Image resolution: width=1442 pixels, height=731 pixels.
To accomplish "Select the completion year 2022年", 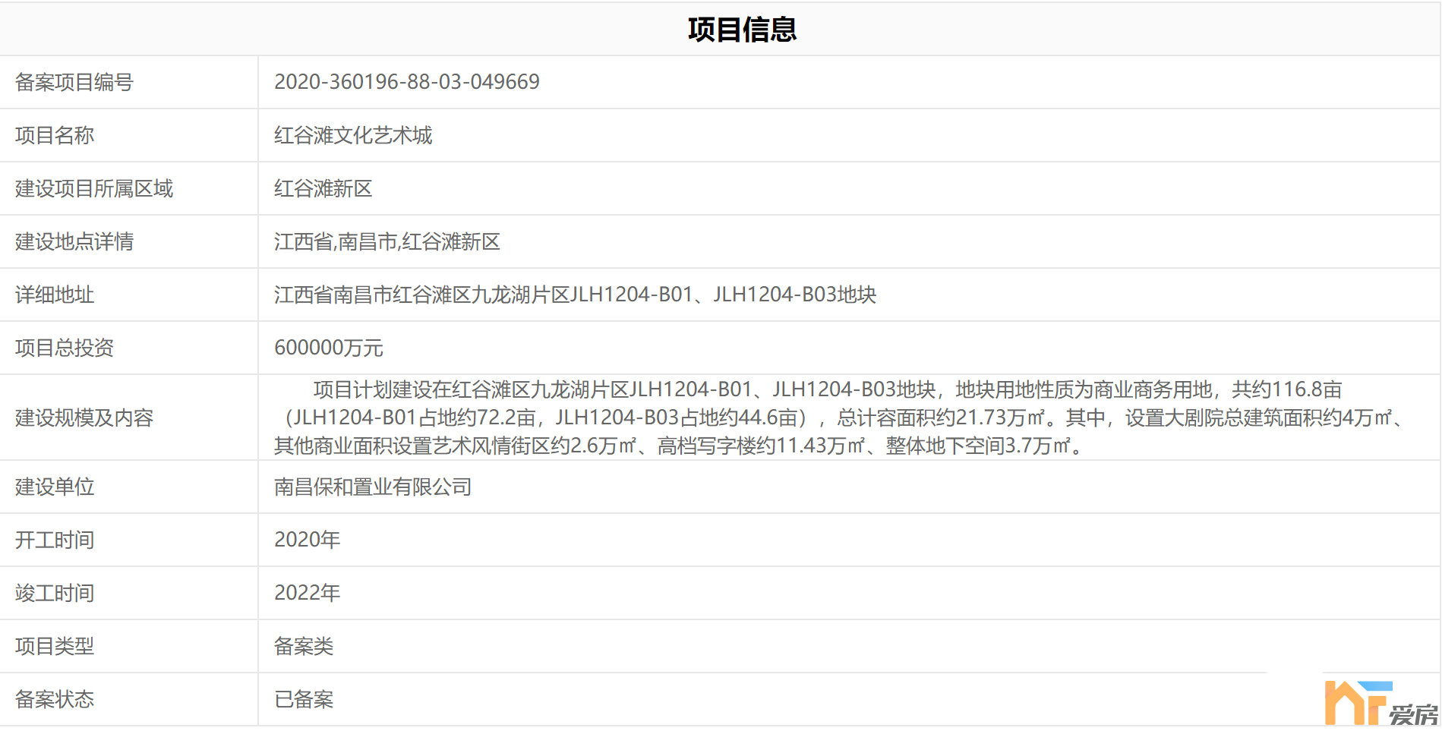I will pyautogui.click(x=308, y=593).
